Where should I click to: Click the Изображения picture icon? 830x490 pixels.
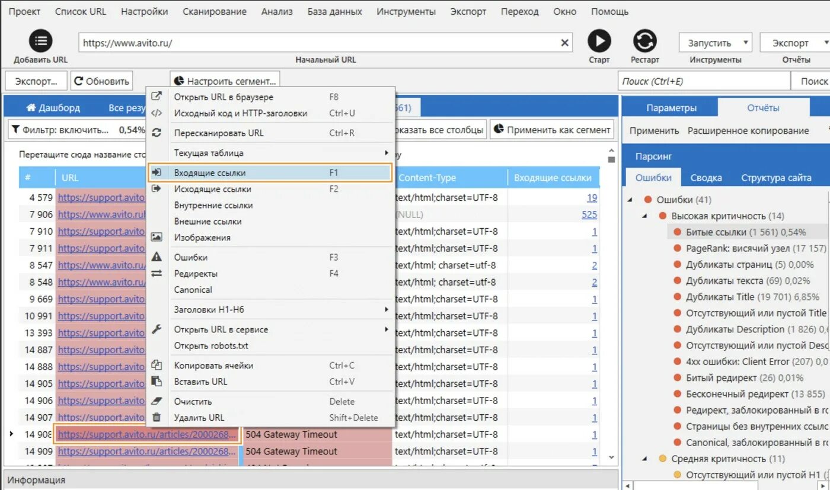(157, 237)
